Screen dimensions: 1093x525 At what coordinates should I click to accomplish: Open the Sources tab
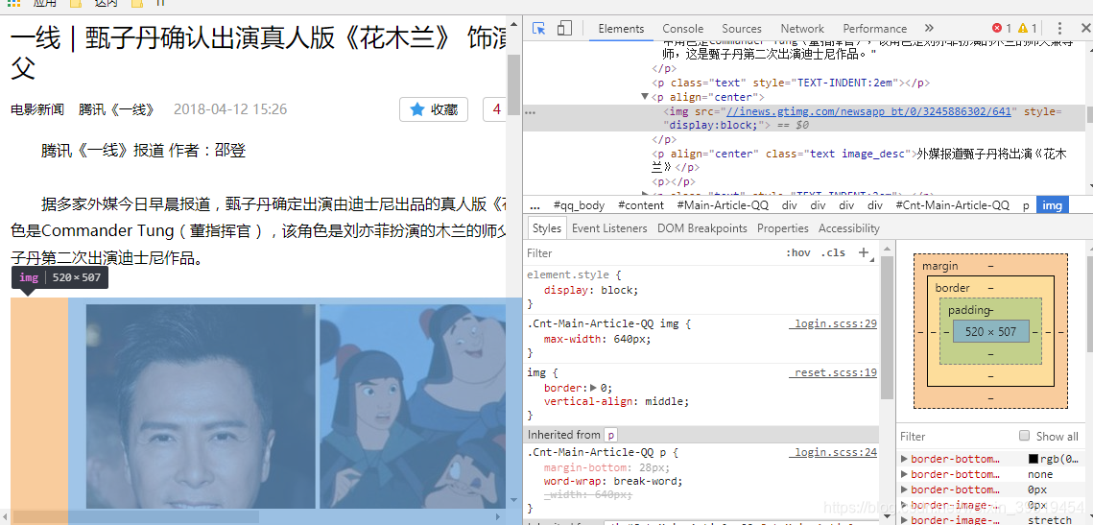742,29
